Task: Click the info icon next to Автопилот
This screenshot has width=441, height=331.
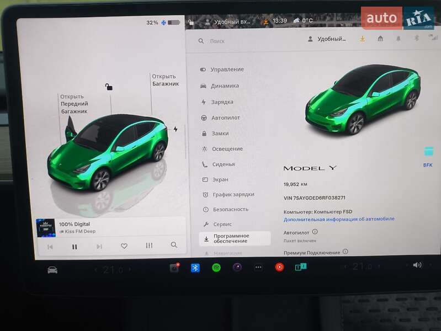Action: point(315,232)
